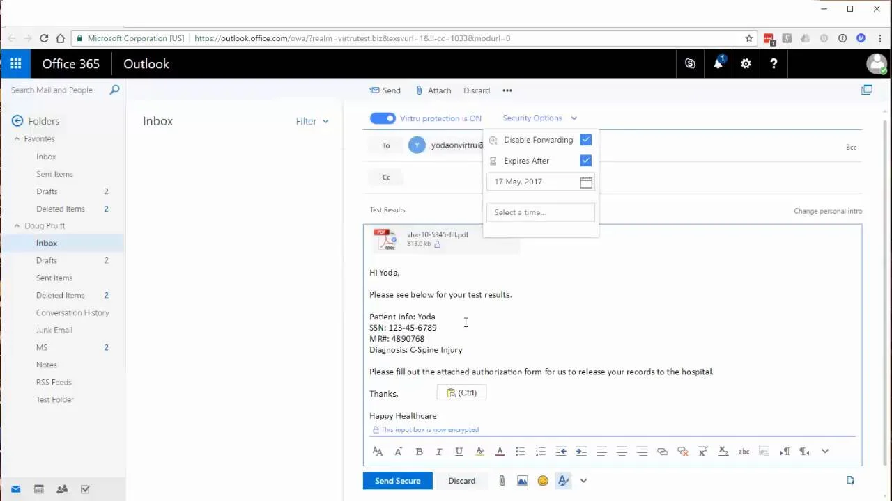Open the help question mark
Image resolution: width=892 pixels, height=501 pixels.
click(x=774, y=64)
